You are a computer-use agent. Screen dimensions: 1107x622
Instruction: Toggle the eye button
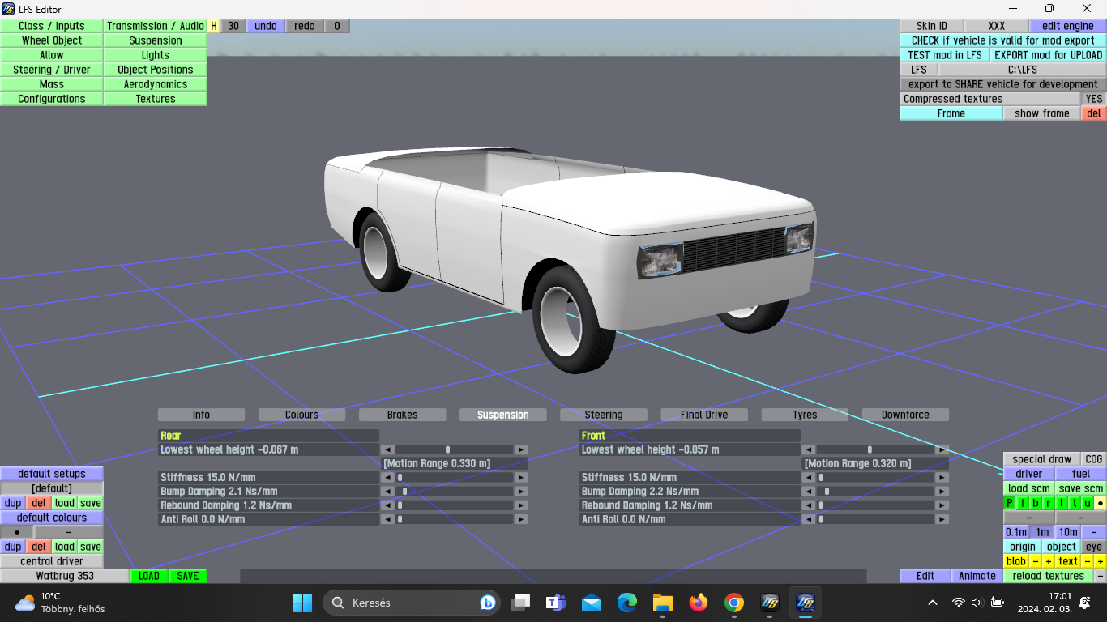(x=1094, y=547)
